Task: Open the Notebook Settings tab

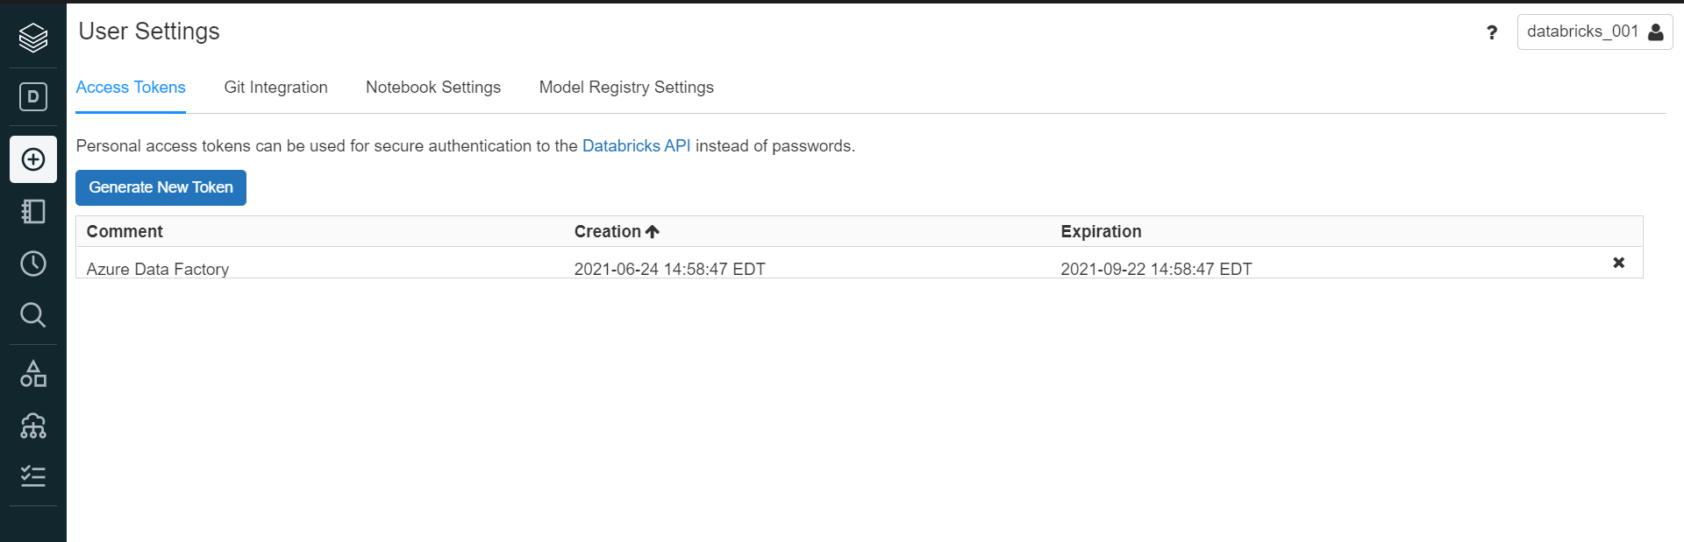Action: 433,88
